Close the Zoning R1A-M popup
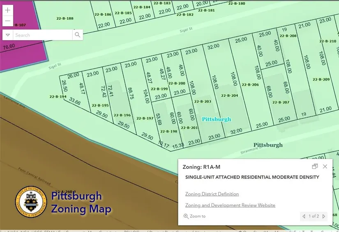Viewport: 339px width, 232px height. (x=325, y=166)
